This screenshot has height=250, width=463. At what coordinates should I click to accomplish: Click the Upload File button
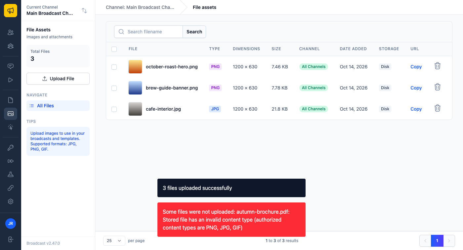pyautogui.click(x=58, y=79)
